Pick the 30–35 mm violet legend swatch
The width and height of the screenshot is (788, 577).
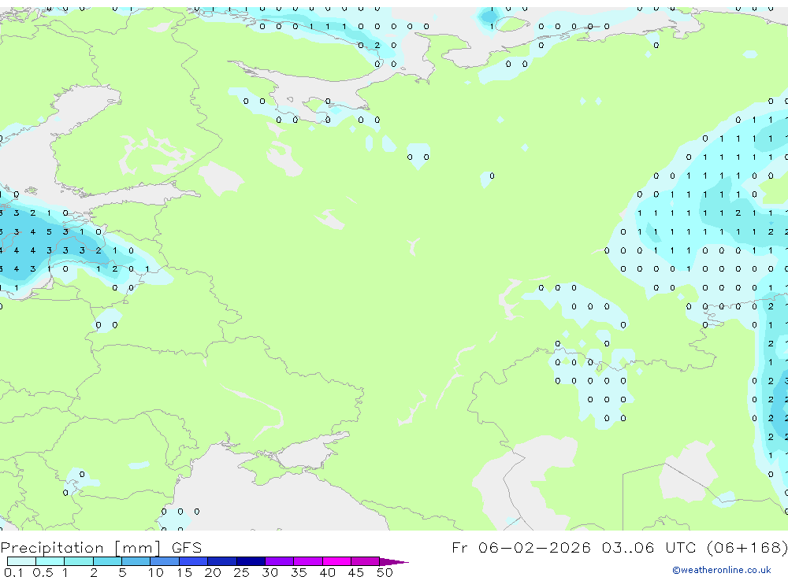click(x=280, y=561)
